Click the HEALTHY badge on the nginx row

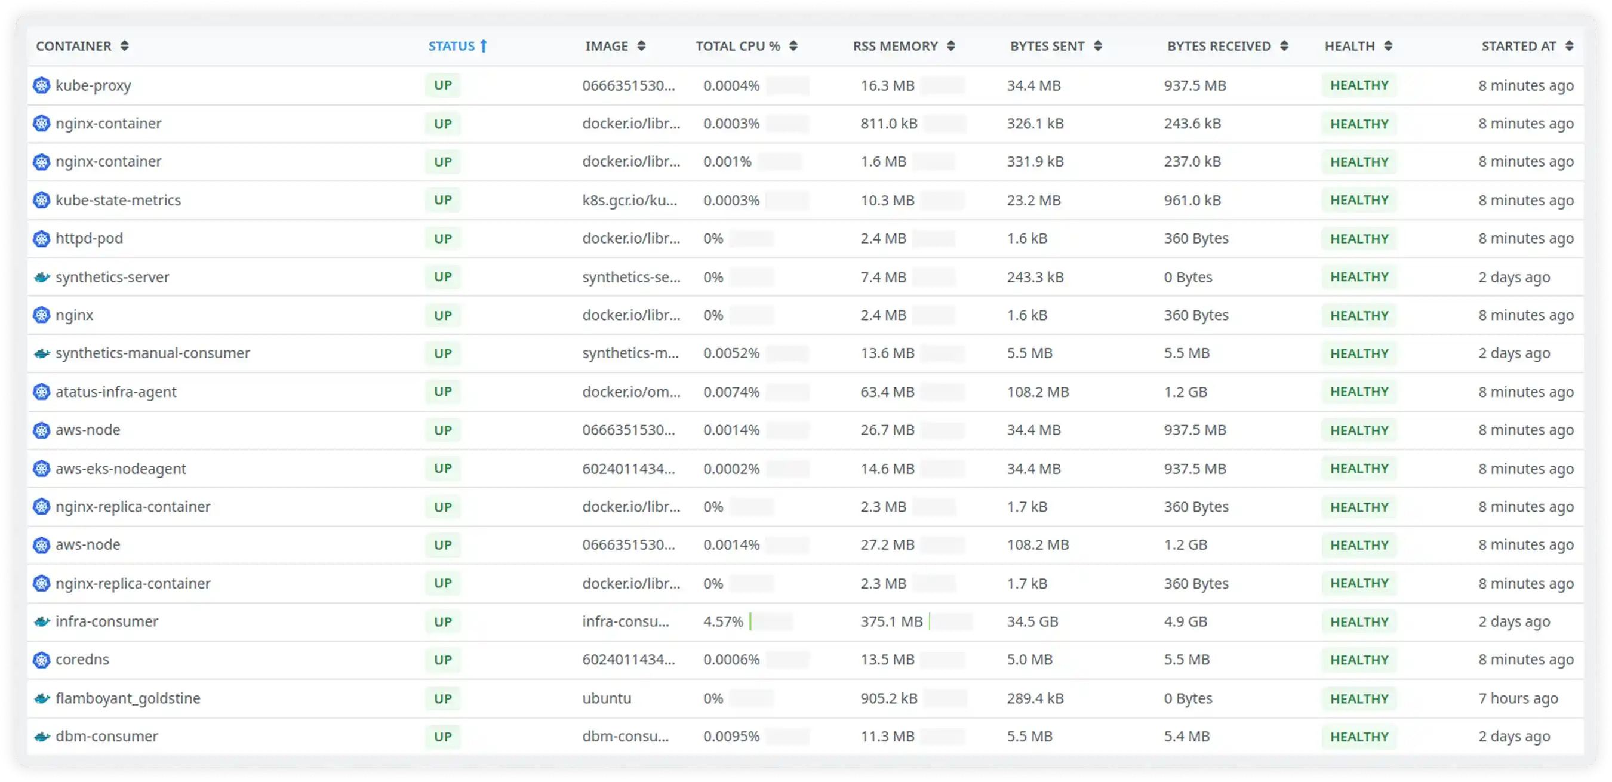point(1359,315)
